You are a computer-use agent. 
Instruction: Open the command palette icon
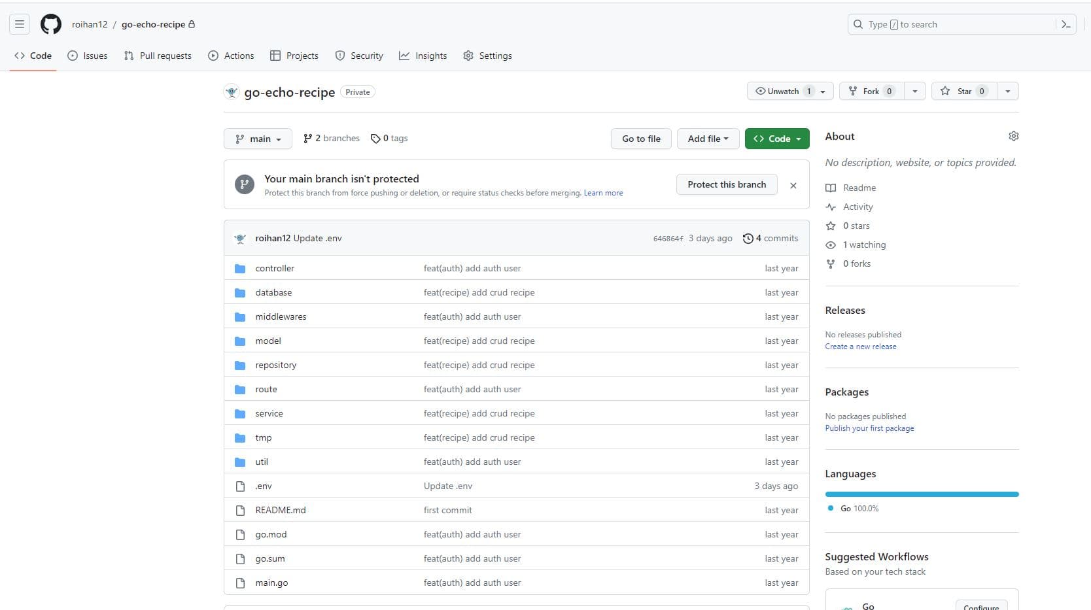point(1065,24)
